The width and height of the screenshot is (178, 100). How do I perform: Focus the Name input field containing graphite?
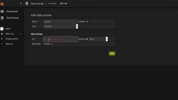click(61, 22)
